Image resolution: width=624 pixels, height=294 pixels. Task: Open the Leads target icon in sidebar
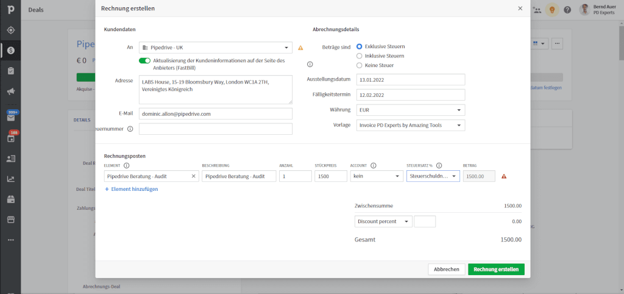[11, 30]
